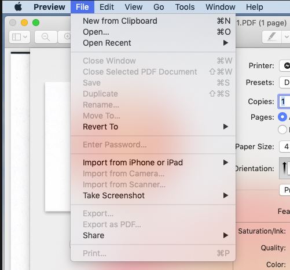Open the Tools menu

pos(185,7)
